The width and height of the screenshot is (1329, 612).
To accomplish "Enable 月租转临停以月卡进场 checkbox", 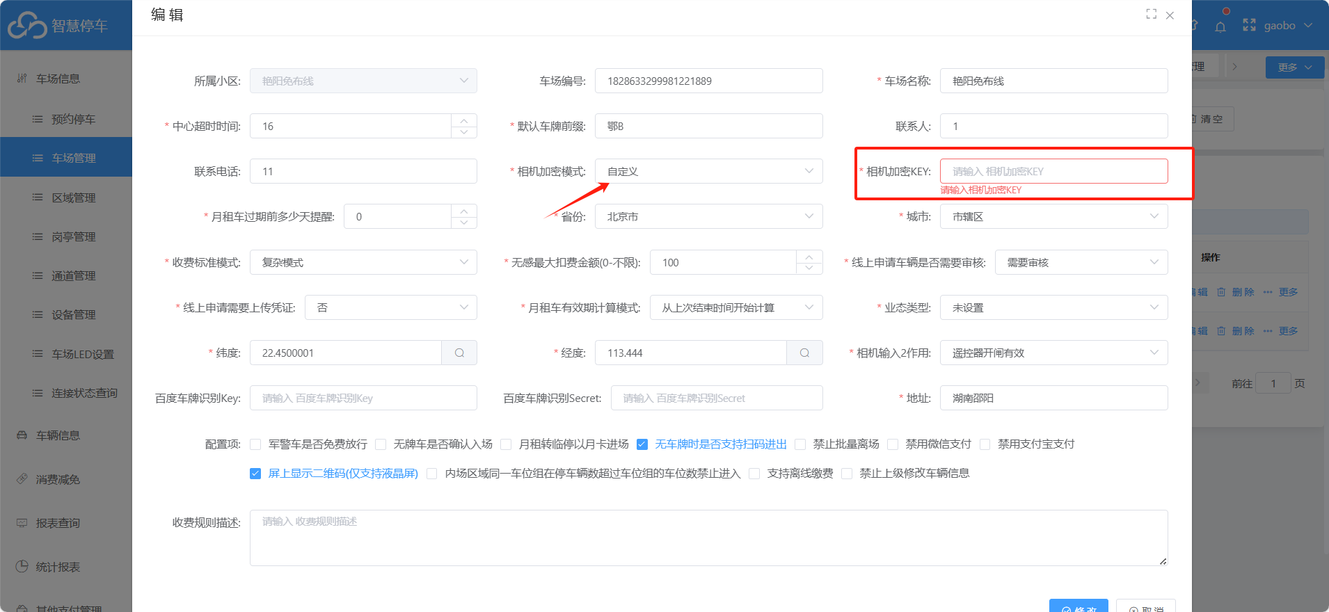I will (506, 444).
